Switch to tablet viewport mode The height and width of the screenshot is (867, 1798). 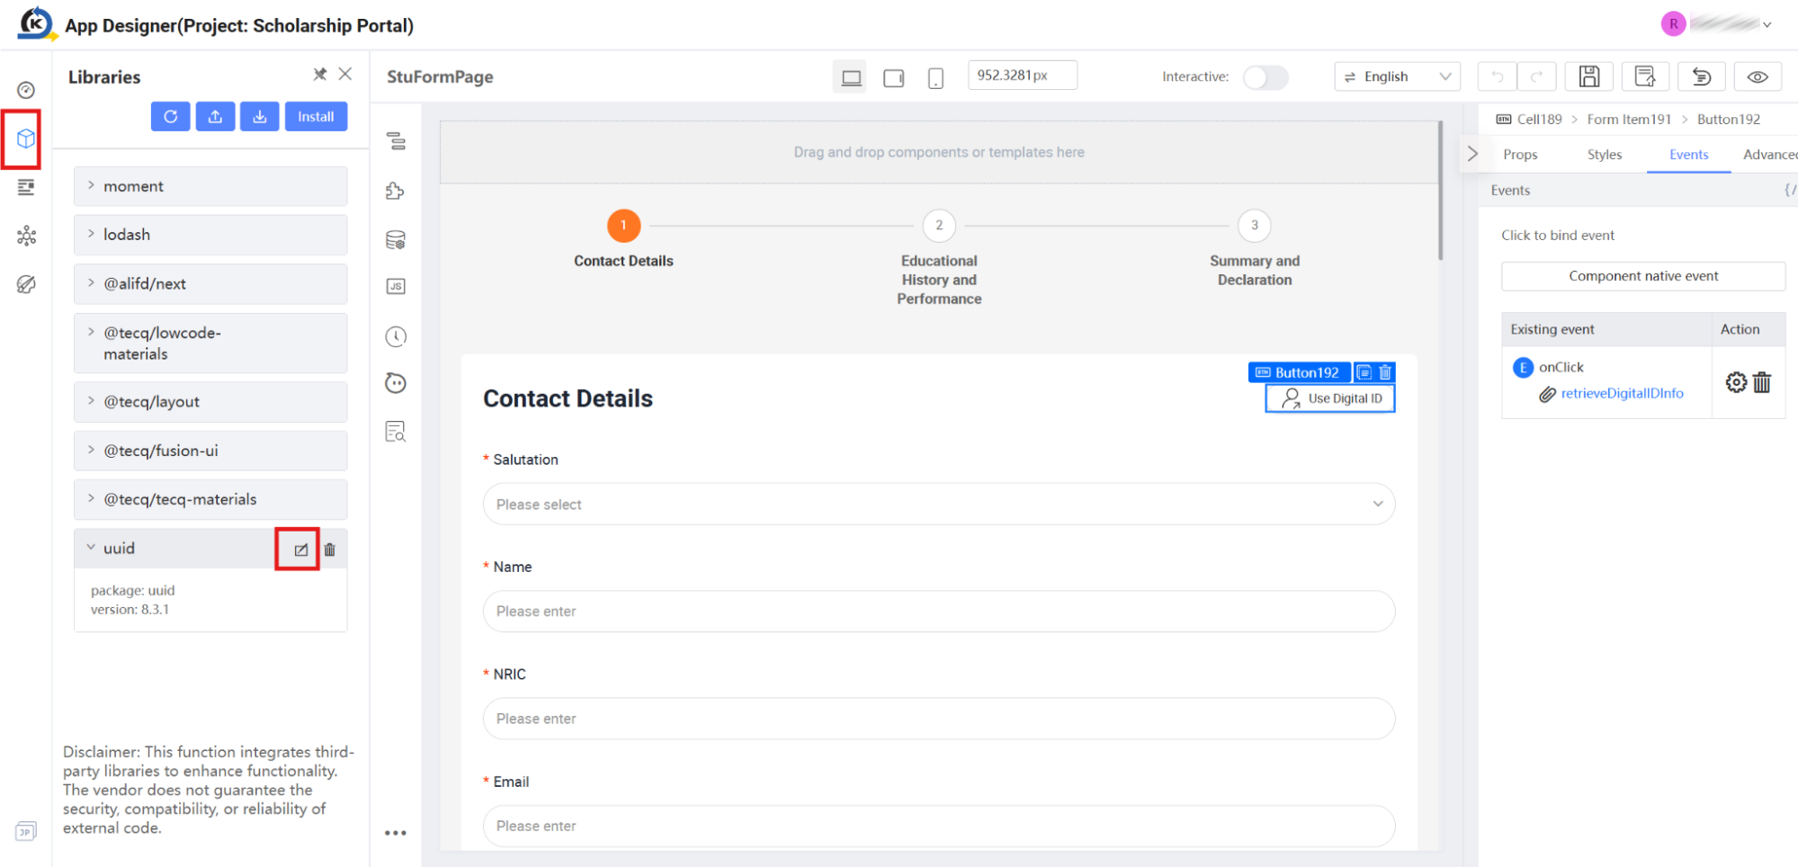[x=893, y=78]
